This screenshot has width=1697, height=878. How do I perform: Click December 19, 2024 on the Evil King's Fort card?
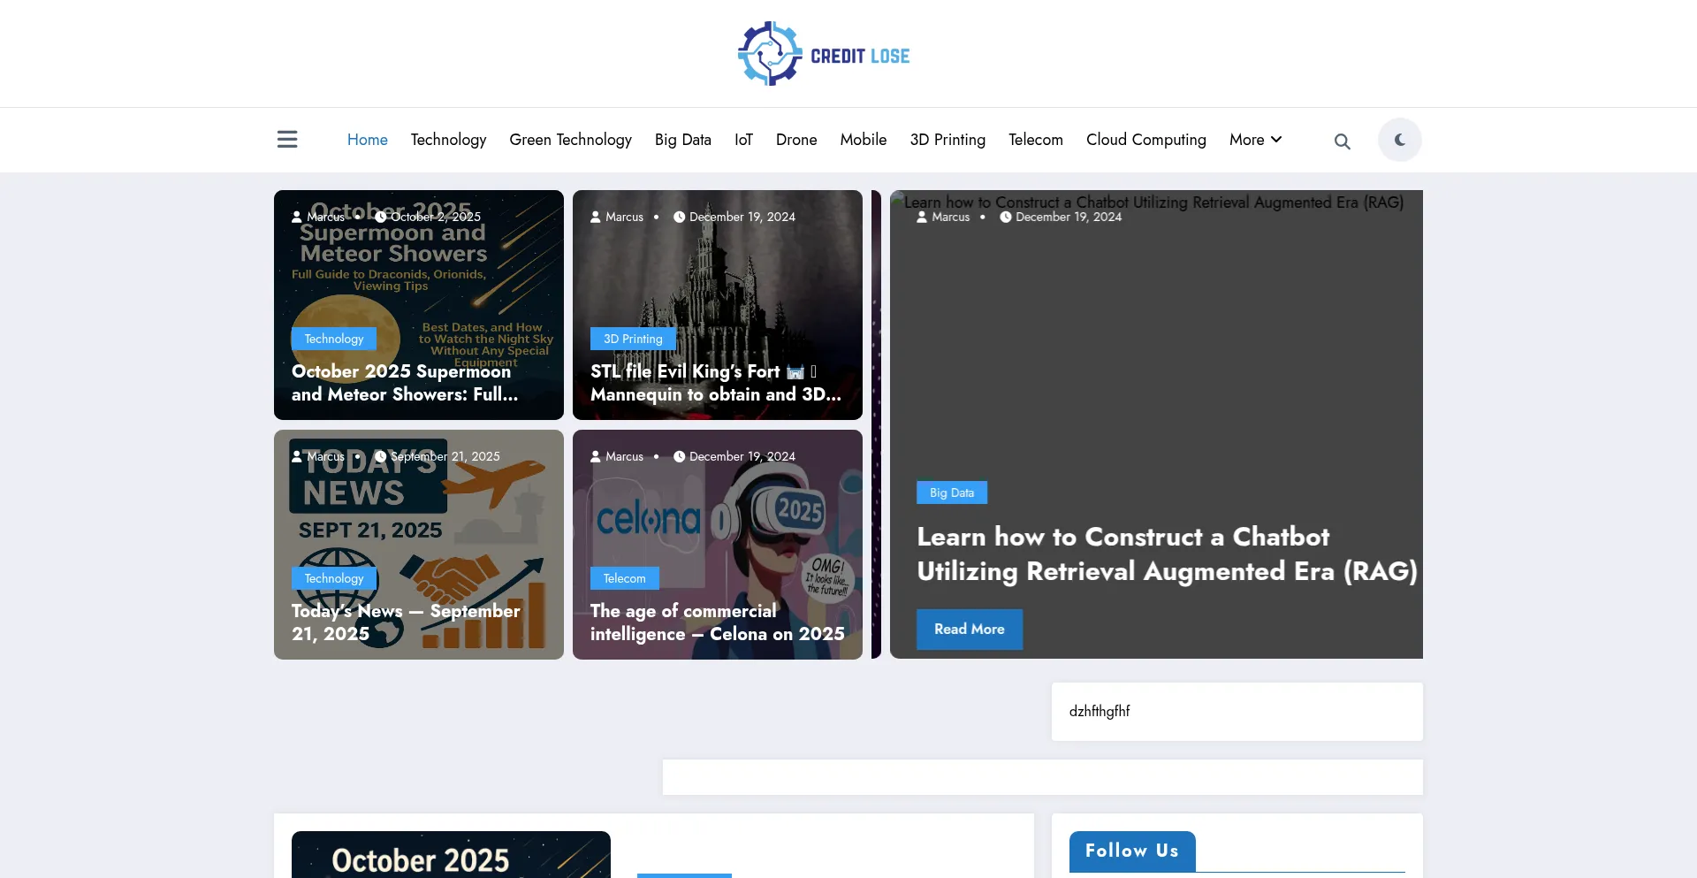(734, 217)
